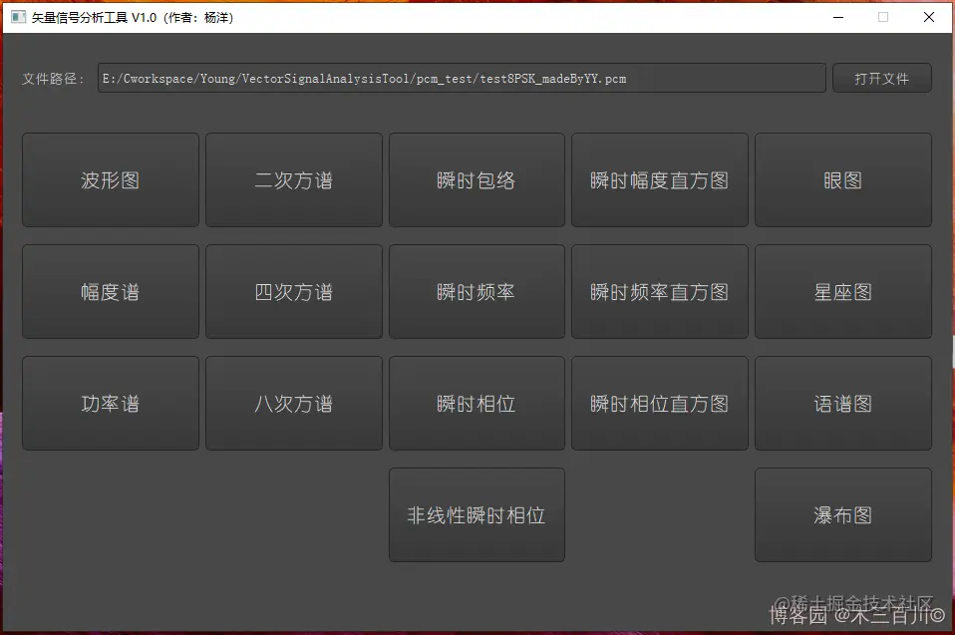Open the 瞬时相位 instantaneous phase plot
Image resolution: width=955 pixels, height=635 pixels.
click(477, 403)
